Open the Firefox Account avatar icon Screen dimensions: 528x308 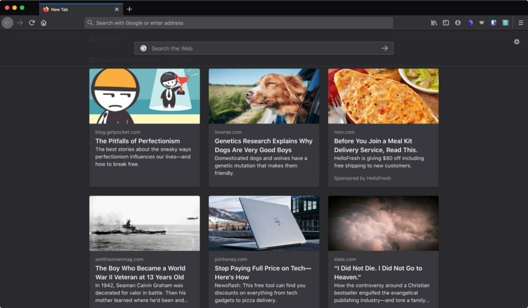[x=458, y=23]
